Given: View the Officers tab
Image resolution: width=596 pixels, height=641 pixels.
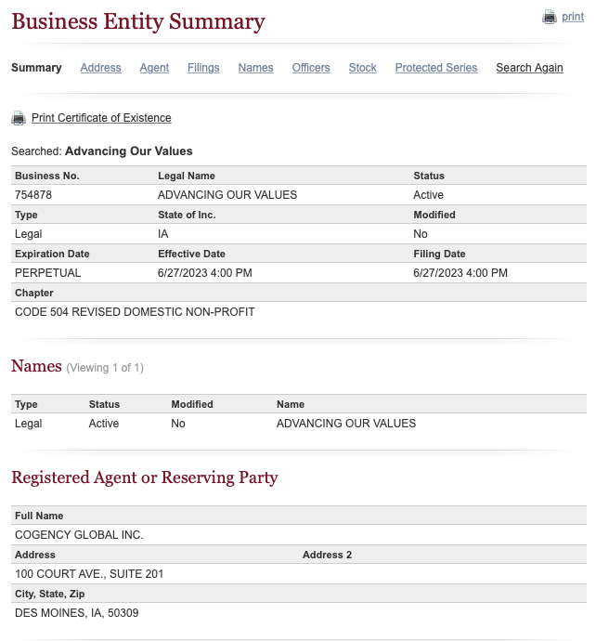Looking at the screenshot, I should 311,68.
